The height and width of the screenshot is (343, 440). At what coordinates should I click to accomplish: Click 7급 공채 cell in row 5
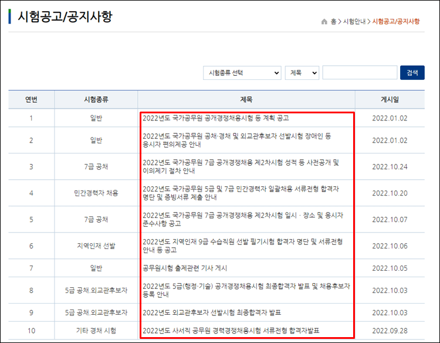click(96, 220)
